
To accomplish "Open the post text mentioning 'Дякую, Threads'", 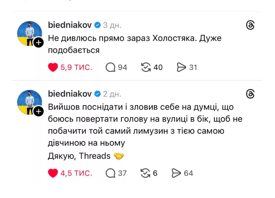I will (79, 156).
